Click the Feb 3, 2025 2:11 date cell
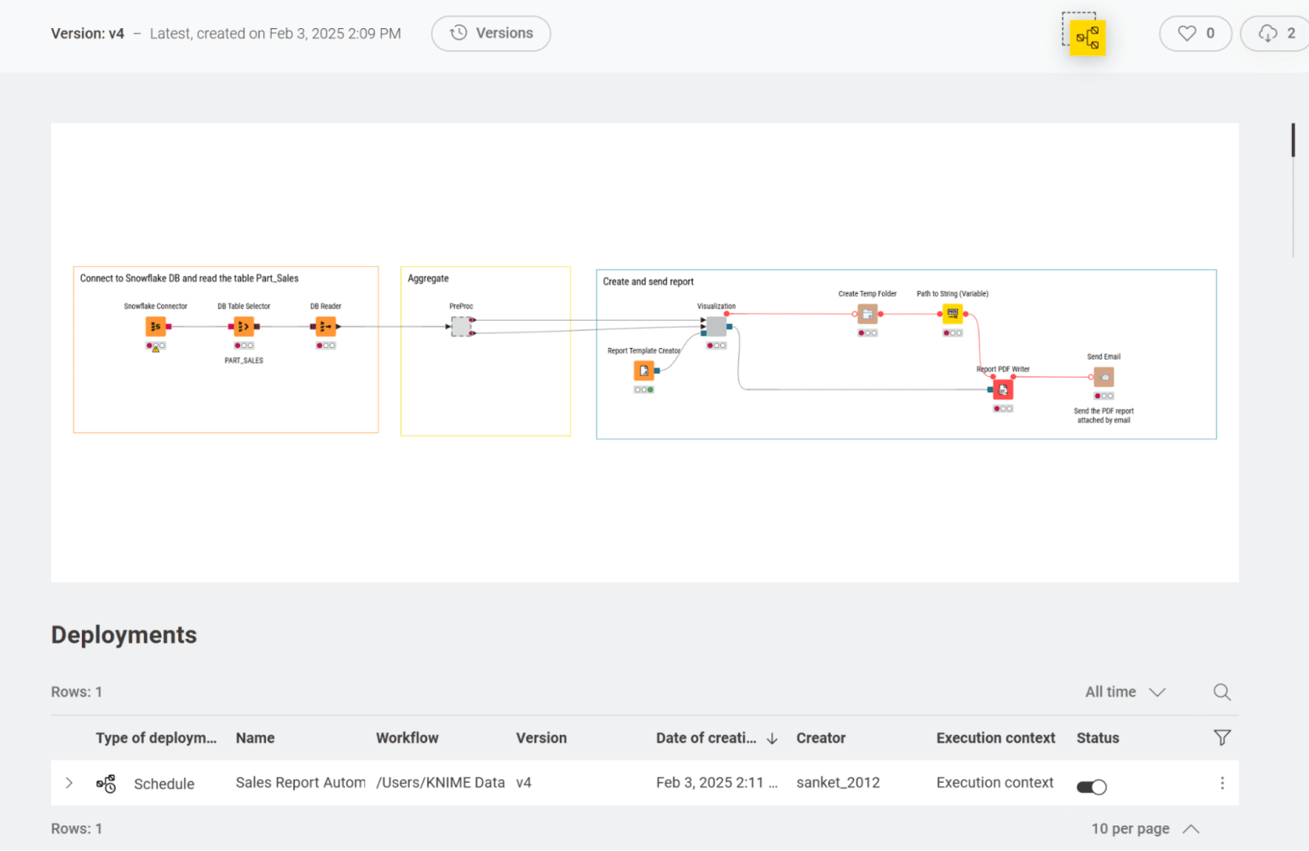 (717, 783)
